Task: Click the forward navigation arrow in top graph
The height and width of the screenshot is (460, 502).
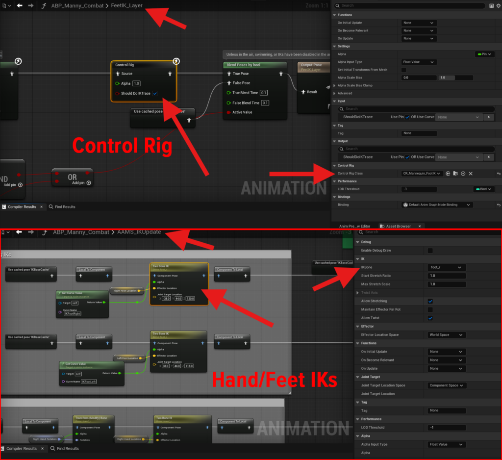Action: (31, 6)
